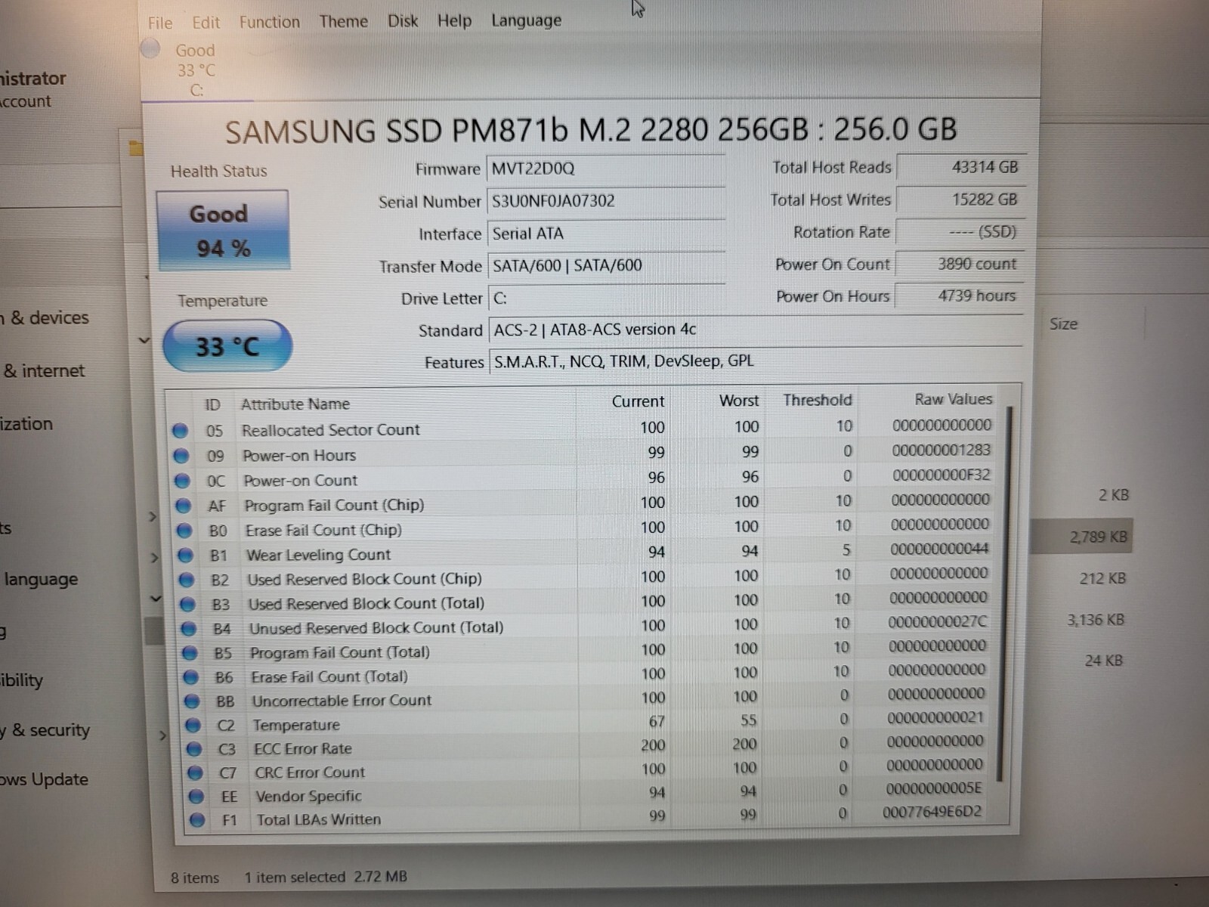This screenshot has height=907, width=1209.
Task: Click the Standard field ACS-2 | ATA8-ACS version 4c
Action: click(756, 330)
